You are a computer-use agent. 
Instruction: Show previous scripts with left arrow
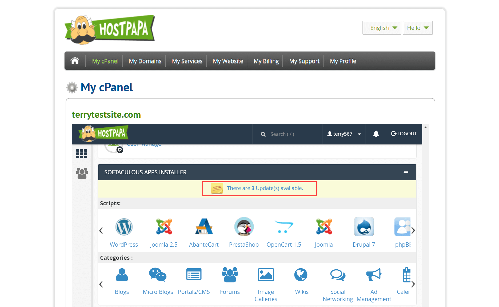[x=101, y=231]
